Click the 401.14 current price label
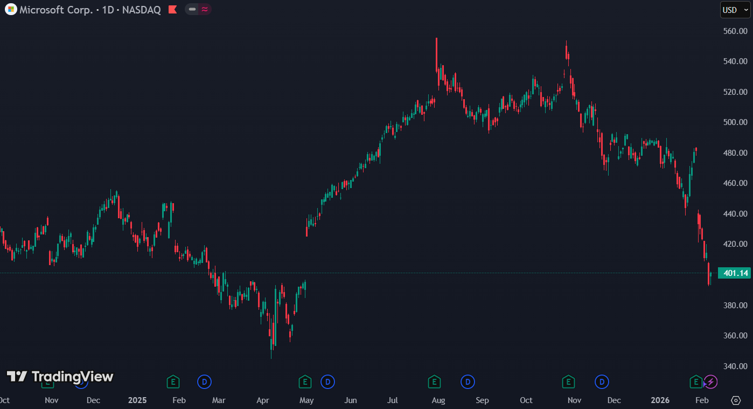This screenshot has width=753, height=409. tap(734, 273)
